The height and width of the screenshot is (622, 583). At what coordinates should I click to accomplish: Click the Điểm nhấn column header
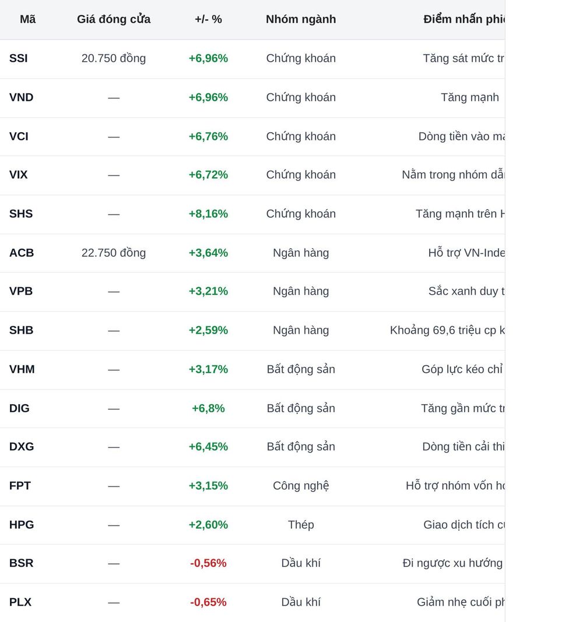pyautogui.click(x=464, y=19)
